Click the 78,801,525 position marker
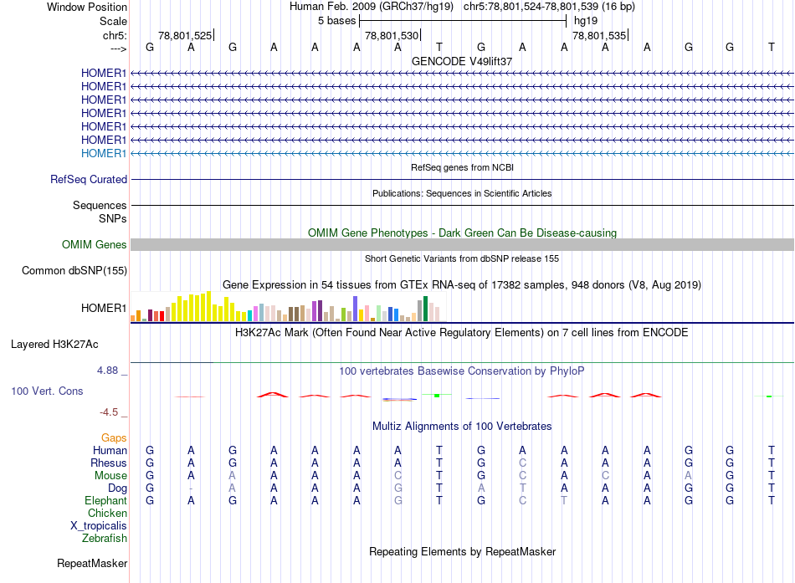 click(x=185, y=35)
